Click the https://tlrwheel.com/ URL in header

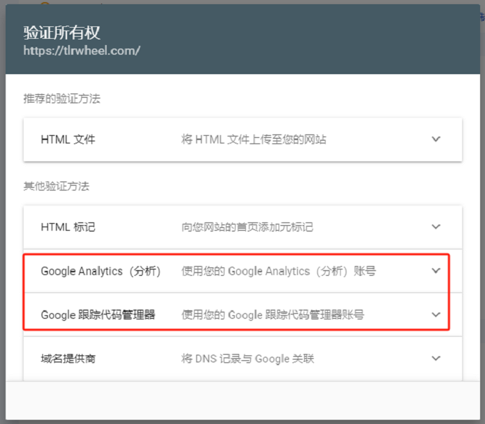(x=82, y=51)
